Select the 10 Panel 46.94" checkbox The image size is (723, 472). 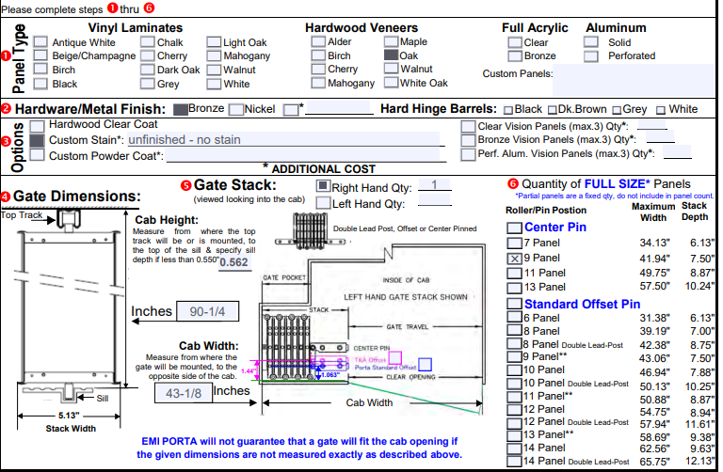tap(514, 370)
